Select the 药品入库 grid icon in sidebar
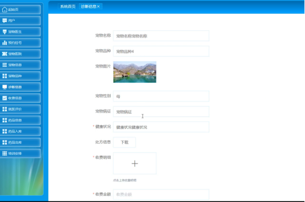 click(x=4, y=131)
